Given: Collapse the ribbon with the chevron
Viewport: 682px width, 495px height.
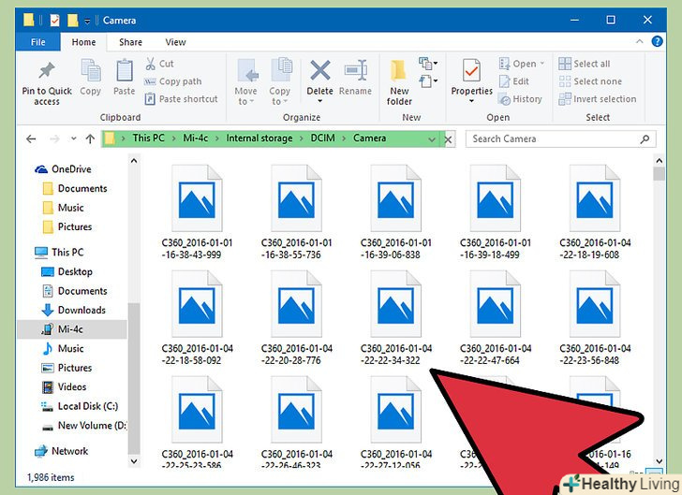Looking at the screenshot, I should (x=639, y=42).
